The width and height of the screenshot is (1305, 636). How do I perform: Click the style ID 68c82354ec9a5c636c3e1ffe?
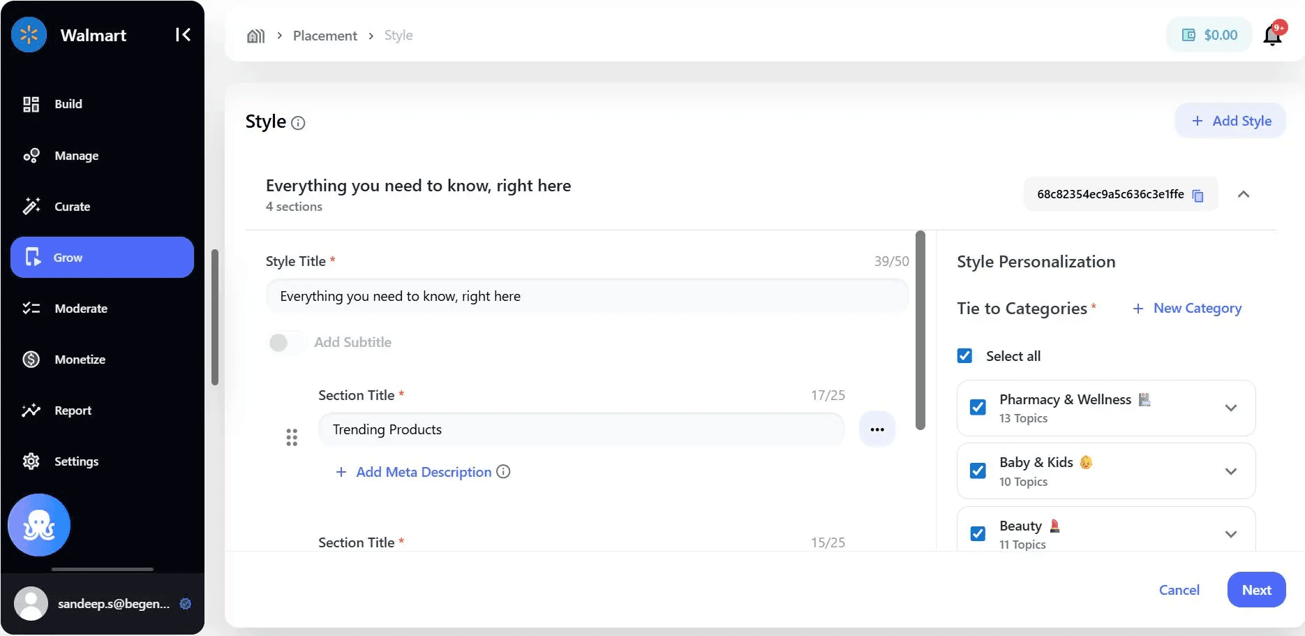pos(1110,194)
